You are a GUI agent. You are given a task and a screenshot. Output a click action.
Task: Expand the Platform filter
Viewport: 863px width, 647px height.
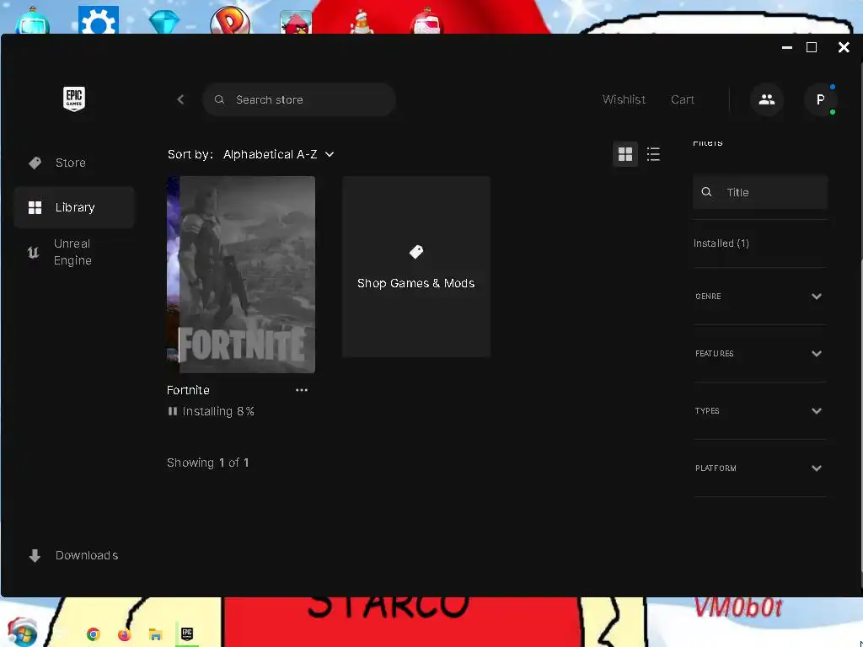point(759,468)
